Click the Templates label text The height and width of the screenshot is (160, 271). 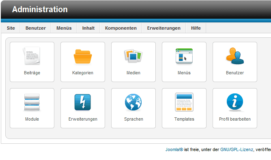click(x=184, y=119)
